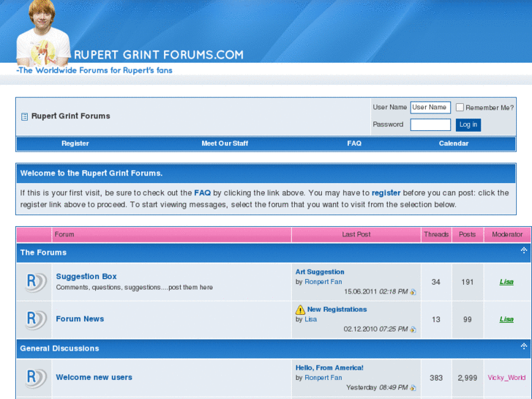Click the Rupert Grint Forums breadcrumb title
Image resolution: width=532 pixels, height=399 pixels.
(x=70, y=116)
